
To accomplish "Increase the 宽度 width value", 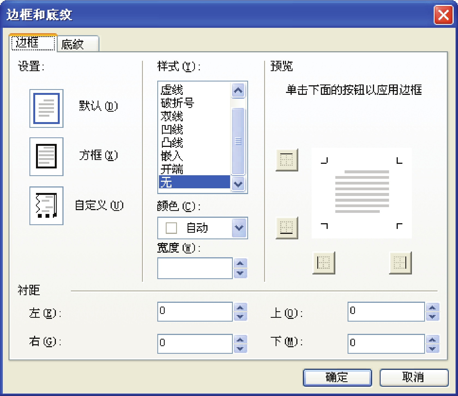I will (240, 264).
